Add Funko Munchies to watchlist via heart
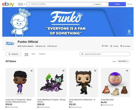This screenshot has height=110, width=136. click(127, 71)
